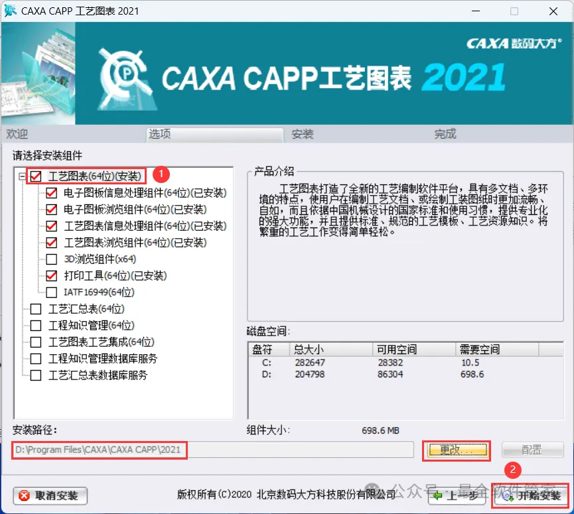Check the 工艺汇总表(64位) checkbox

coord(36,309)
